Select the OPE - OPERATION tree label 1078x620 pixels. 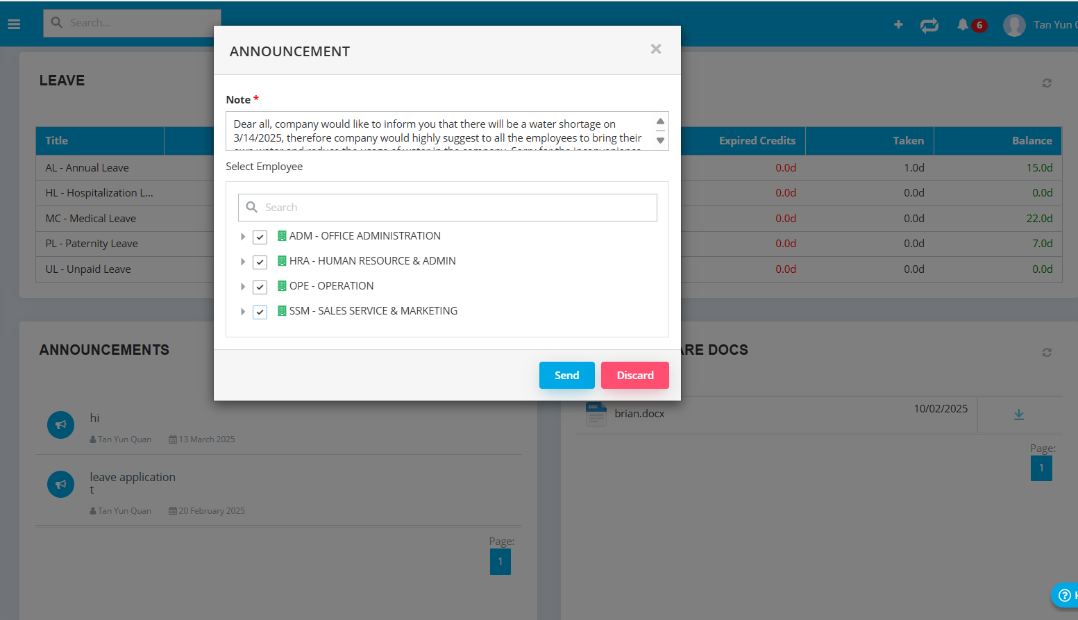click(331, 286)
